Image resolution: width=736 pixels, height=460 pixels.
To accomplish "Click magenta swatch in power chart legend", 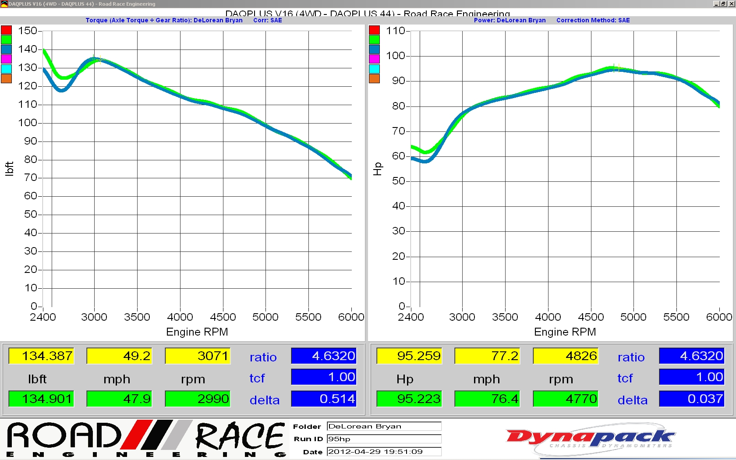I will tap(374, 59).
